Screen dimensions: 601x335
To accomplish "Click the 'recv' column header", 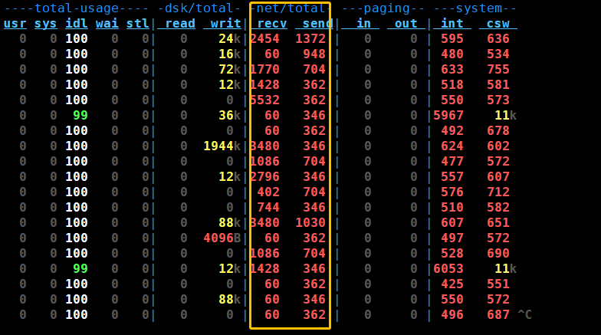I will [x=268, y=23].
